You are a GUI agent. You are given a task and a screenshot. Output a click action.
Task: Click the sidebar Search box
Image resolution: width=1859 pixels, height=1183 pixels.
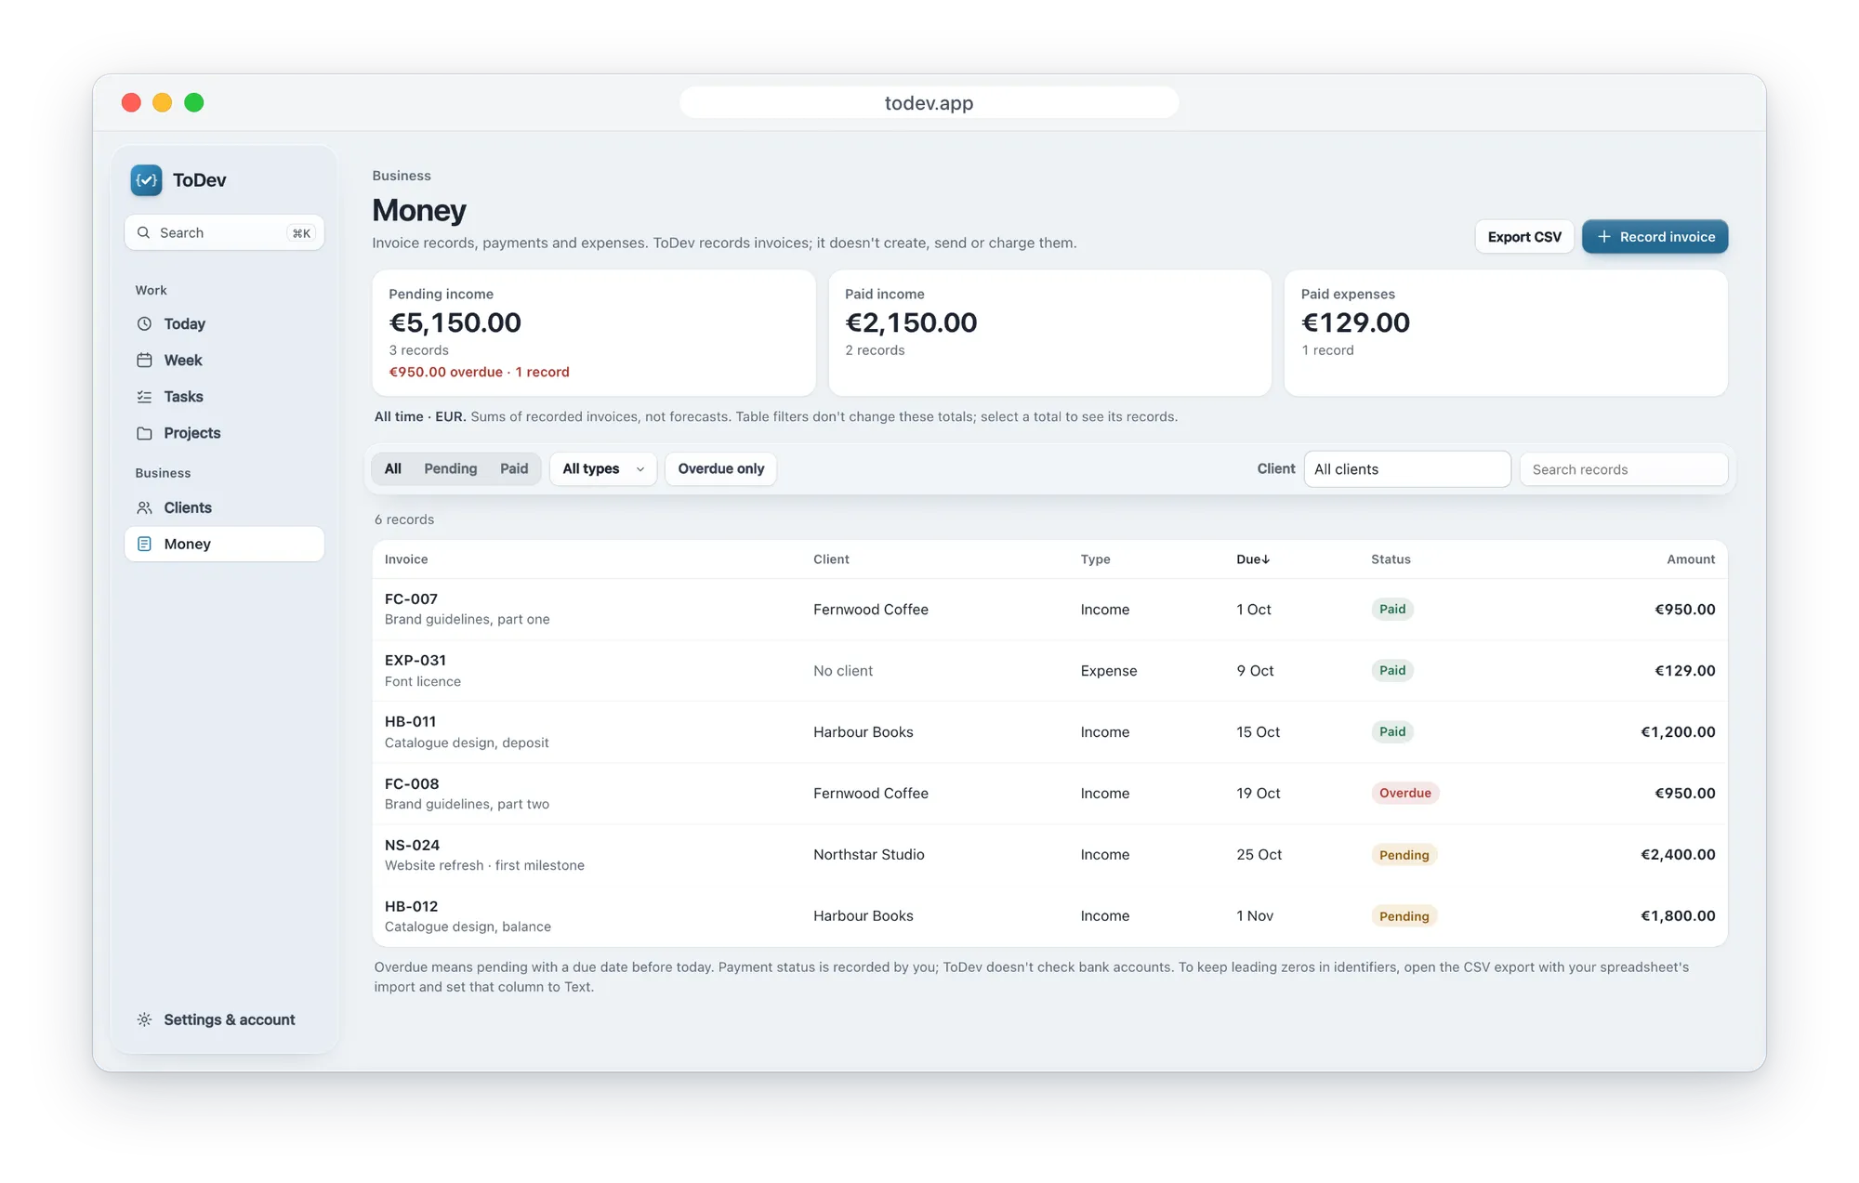(224, 232)
